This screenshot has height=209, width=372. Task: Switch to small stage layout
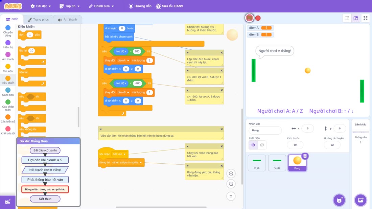(x=347, y=18)
